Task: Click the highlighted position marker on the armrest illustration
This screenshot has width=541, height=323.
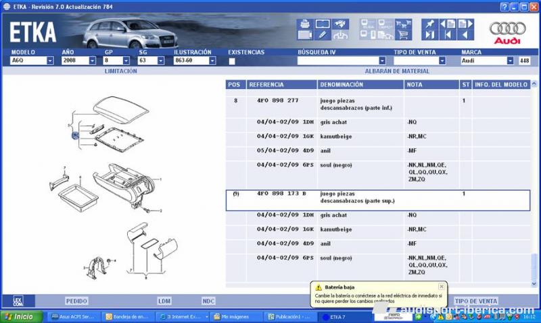Action: click(75, 136)
